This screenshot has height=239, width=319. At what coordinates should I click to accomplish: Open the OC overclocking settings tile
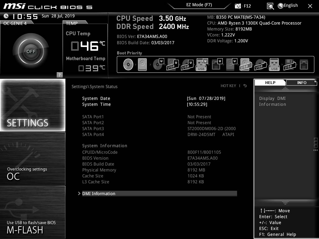click(x=33, y=159)
